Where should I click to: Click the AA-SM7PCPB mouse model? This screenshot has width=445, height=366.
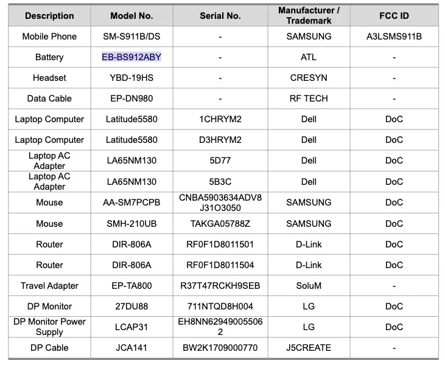[131, 202]
